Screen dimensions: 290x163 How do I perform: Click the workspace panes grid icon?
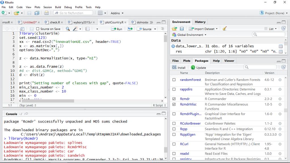pos(100,13)
